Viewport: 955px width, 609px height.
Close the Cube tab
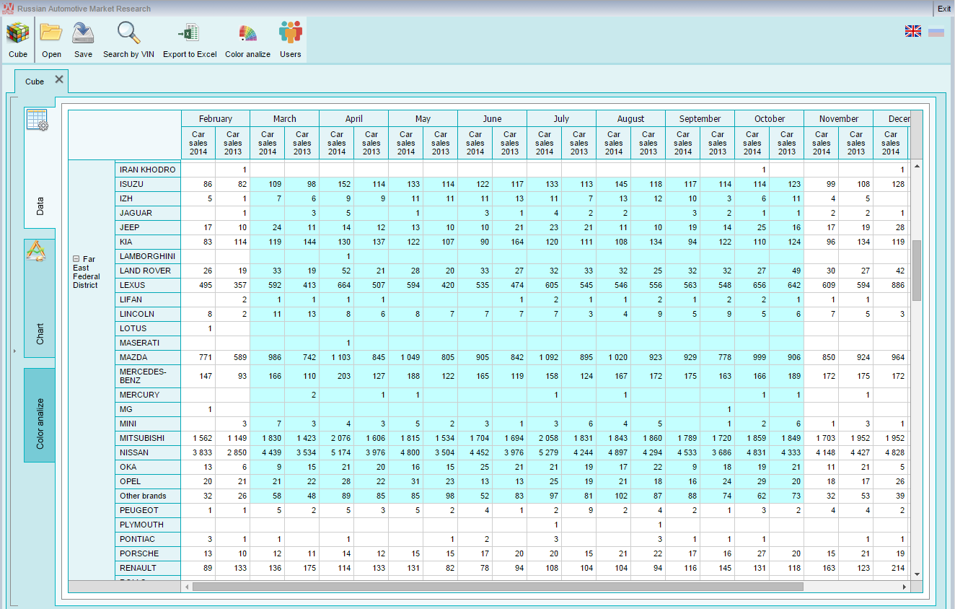point(59,79)
